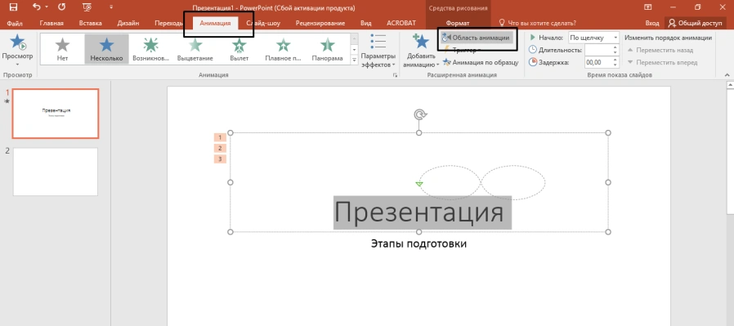Screen dimensions: 734x326
Task: Click the Презентация title text
Action: point(419,212)
